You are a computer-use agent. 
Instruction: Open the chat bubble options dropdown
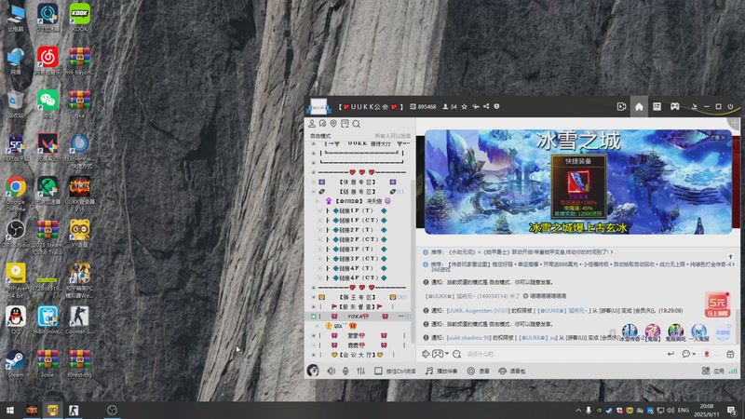pyautogui.click(x=688, y=354)
